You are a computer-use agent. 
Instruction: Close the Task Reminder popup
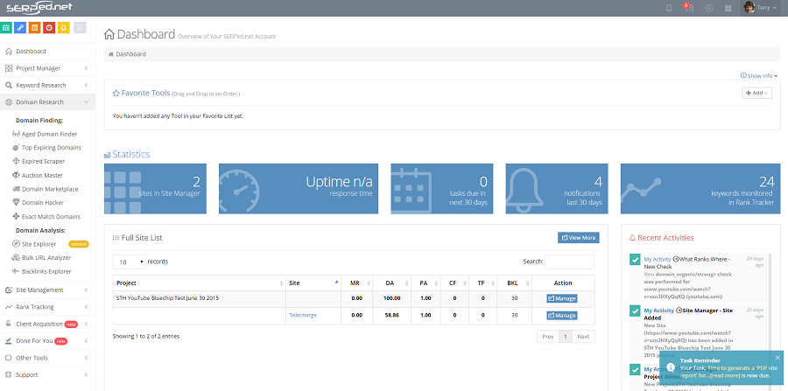[777, 358]
